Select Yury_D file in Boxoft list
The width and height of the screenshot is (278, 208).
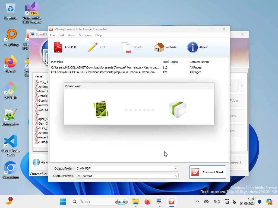pyautogui.click(x=41, y=128)
